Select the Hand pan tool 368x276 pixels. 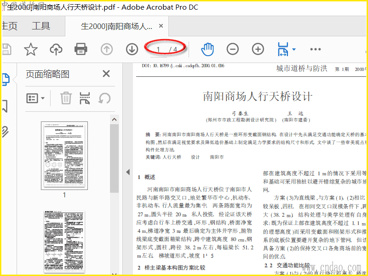207,49
